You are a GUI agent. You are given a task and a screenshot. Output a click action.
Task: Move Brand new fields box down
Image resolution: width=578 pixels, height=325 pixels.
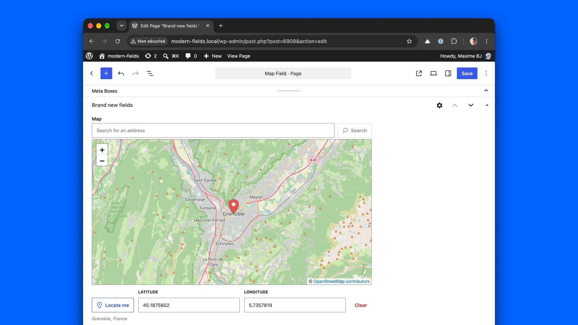(x=471, y=105)
